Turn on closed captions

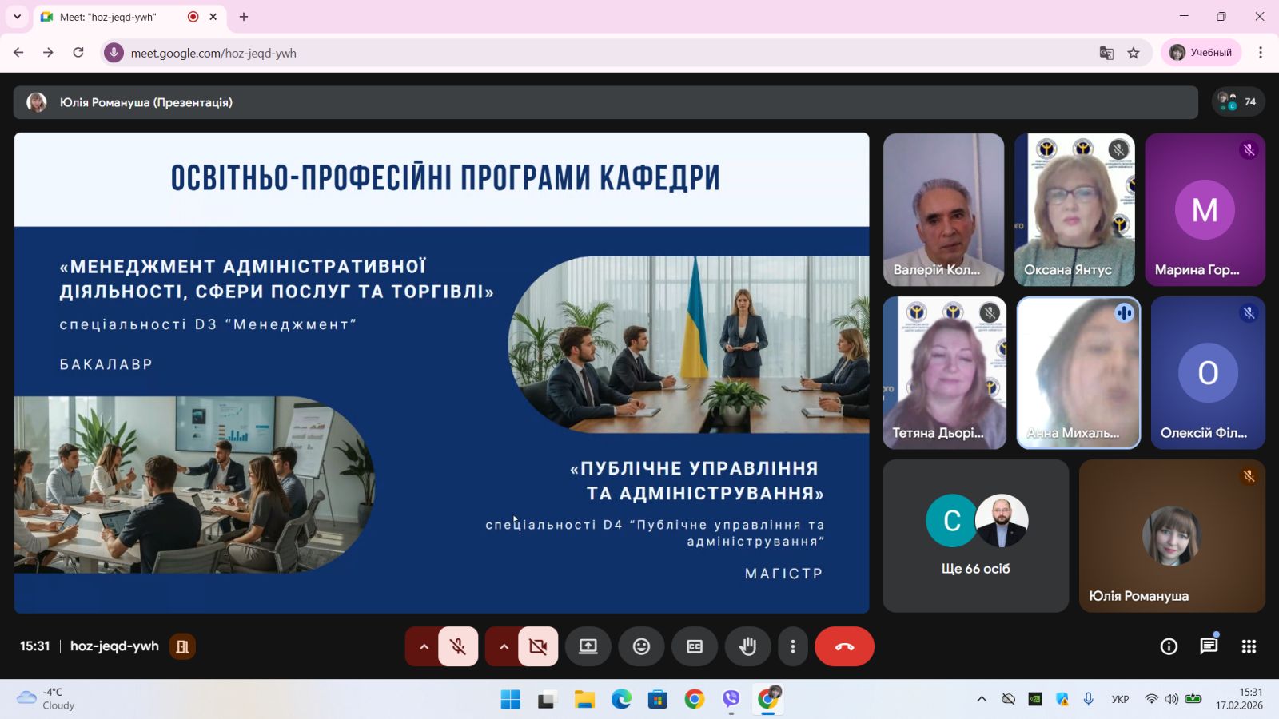(x=695, y=646)
